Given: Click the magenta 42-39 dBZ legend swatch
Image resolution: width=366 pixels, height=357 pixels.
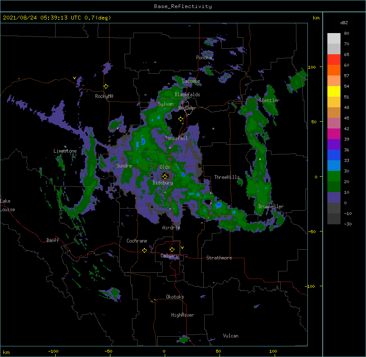Looking at the screenshot, I should [x=334, y=134].
